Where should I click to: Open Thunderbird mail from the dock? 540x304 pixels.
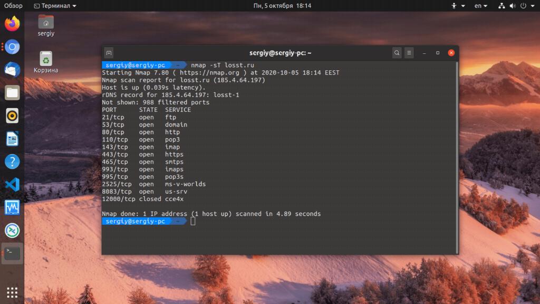(x=12, y=70)
